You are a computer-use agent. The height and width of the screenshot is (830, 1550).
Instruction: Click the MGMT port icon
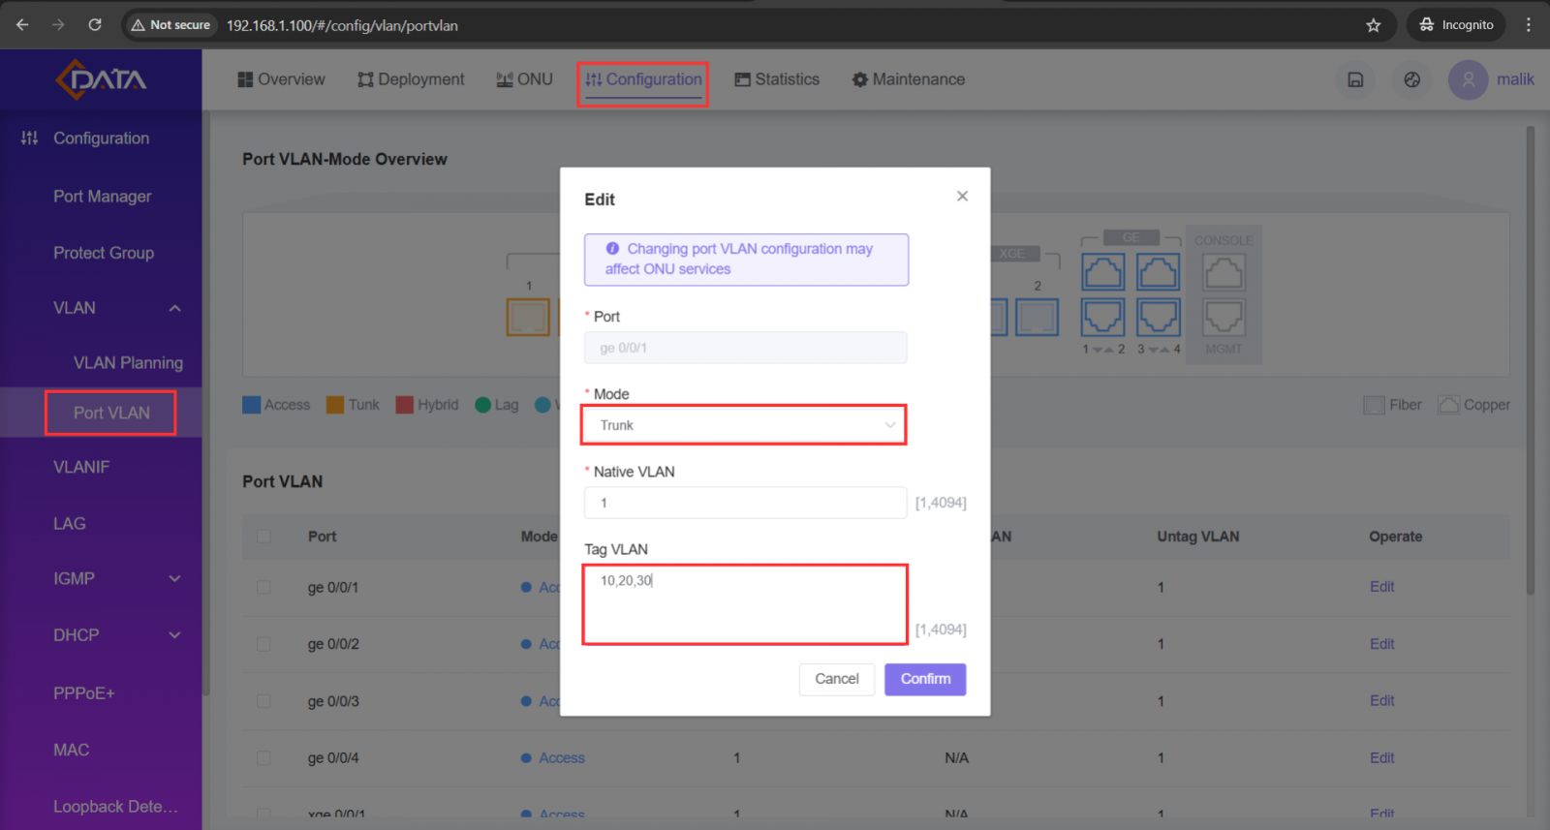pyautogui.click(x=1224, y=317)
